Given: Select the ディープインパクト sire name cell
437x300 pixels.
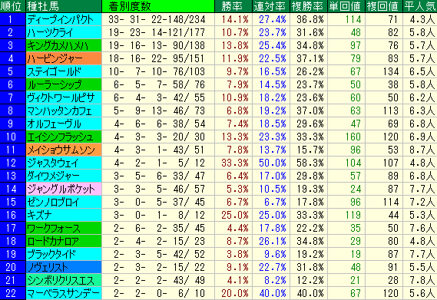Looking at the screenshot, I should click(x=64, y=19).
